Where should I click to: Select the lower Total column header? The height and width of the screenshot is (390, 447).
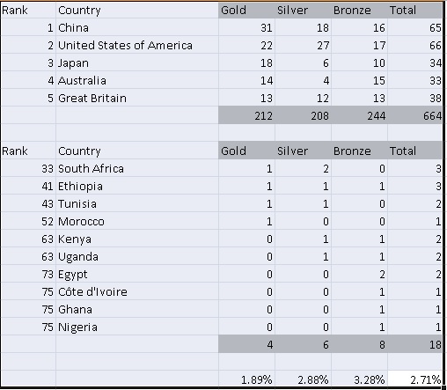[x=415, y=151]
